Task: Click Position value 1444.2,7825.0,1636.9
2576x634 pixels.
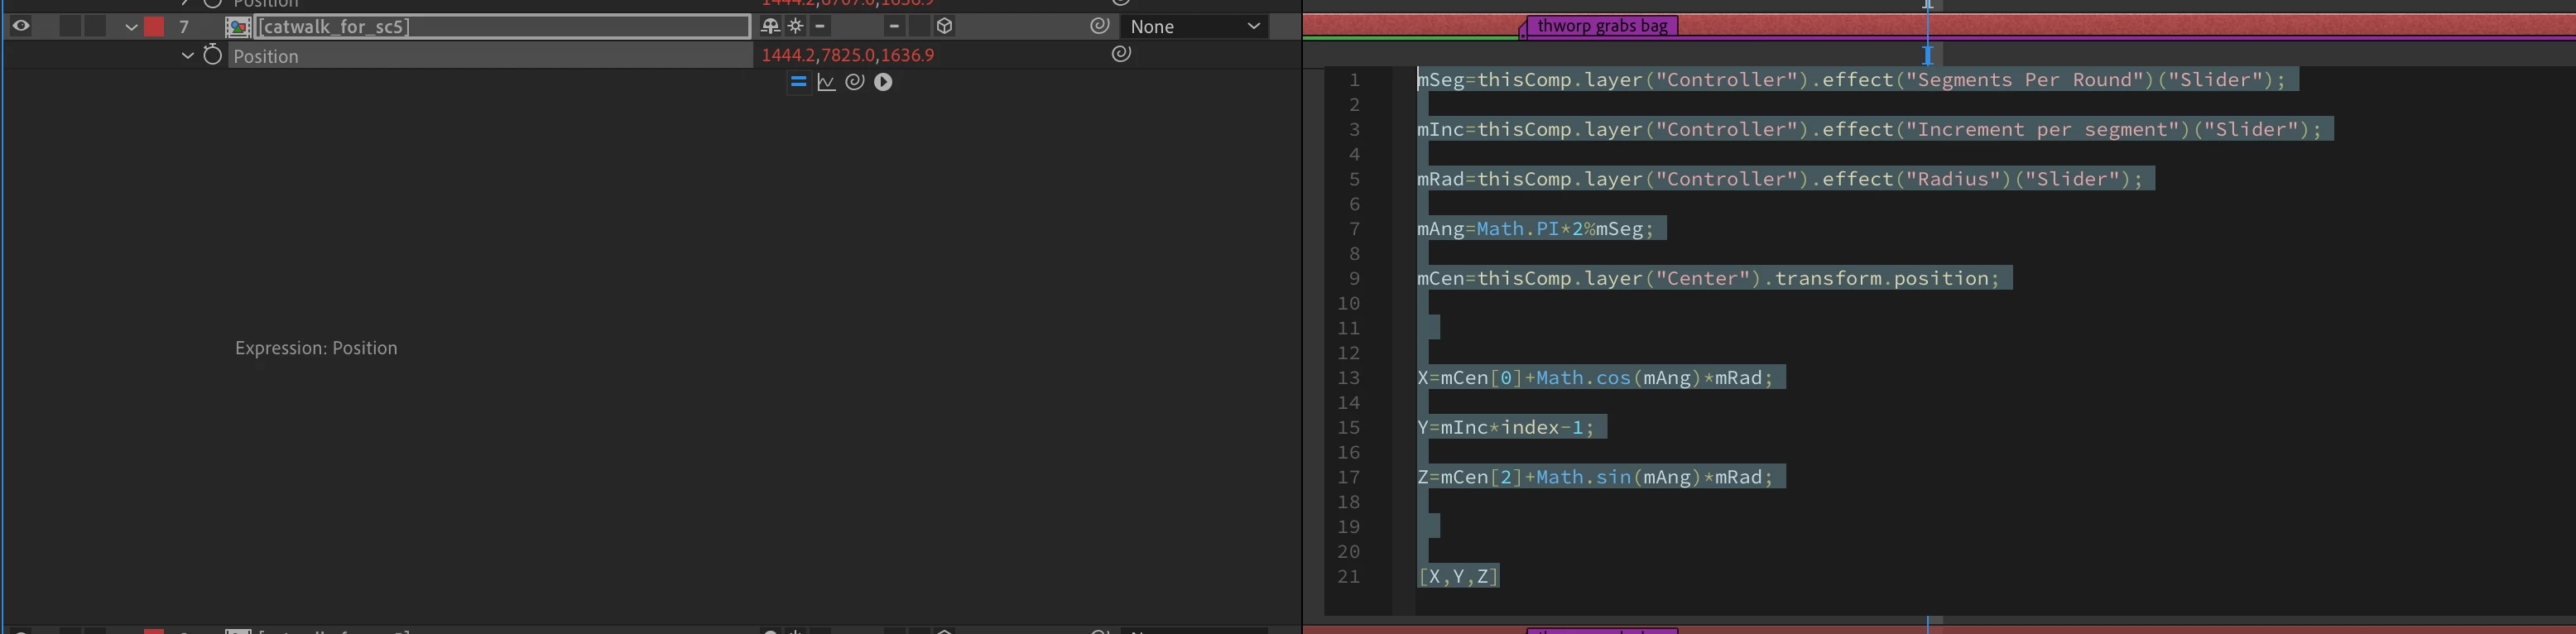Action: [x=848, y=56]
